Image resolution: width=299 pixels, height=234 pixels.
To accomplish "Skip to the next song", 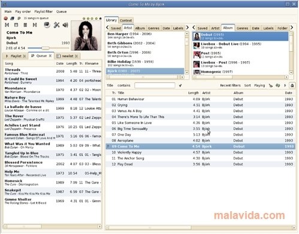I will click(x=35, y=25).
